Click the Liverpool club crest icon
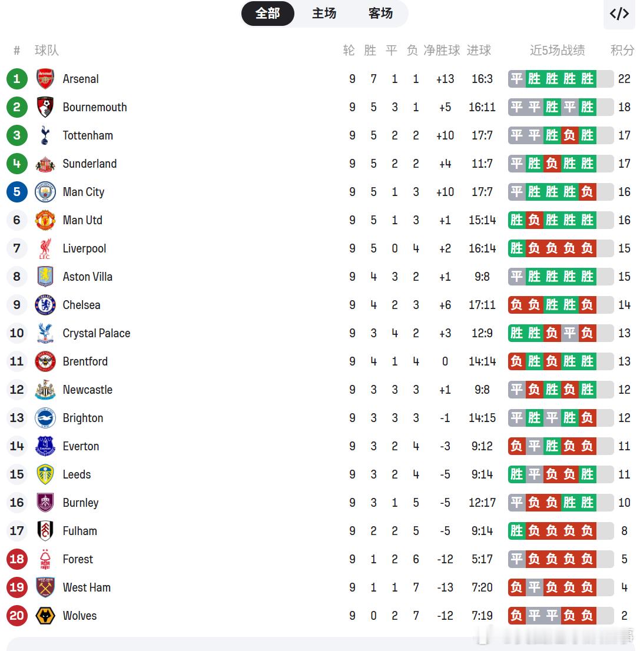Screen dimensions: 640x651 pos(45,248)
